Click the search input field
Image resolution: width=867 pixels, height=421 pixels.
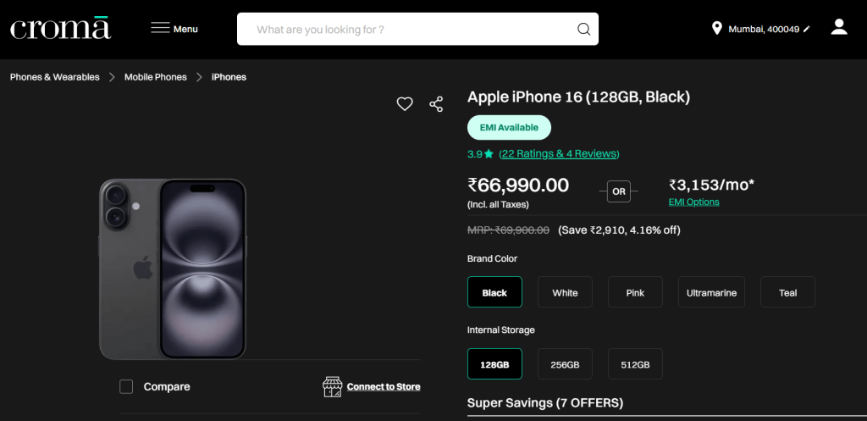click(406, 29)
